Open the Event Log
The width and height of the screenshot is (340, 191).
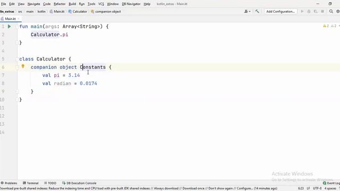[x=331, y=183]
